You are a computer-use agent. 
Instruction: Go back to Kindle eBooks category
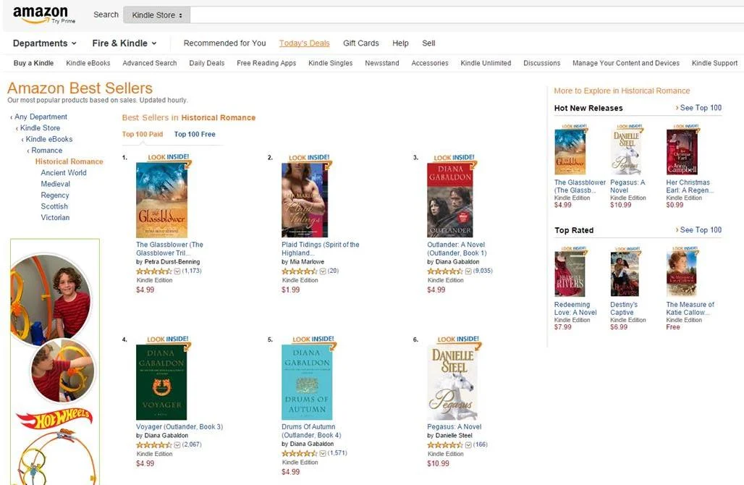[49, 139]
